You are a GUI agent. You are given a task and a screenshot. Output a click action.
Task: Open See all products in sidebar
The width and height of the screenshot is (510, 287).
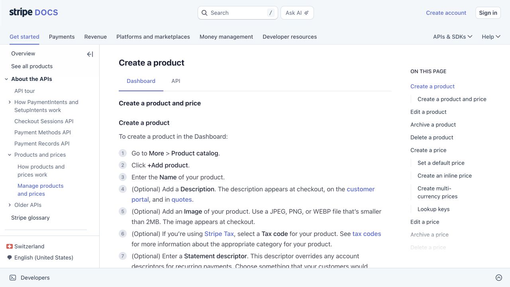(32, 66)
